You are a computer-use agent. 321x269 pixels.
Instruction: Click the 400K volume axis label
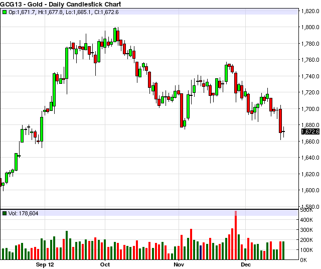point(306,220)
